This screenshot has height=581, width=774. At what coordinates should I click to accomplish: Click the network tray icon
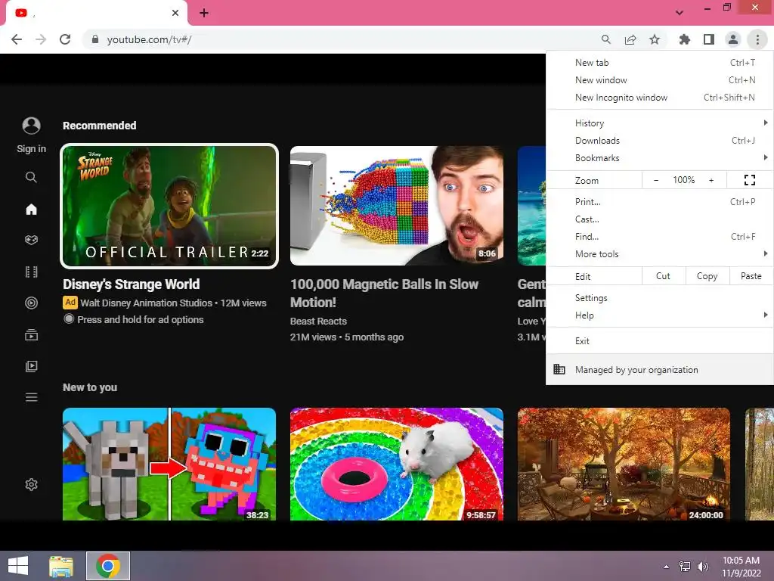685,566
